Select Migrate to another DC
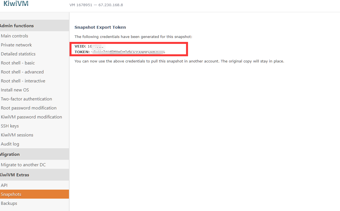This screenshot has height=211, width=340. 23,165
